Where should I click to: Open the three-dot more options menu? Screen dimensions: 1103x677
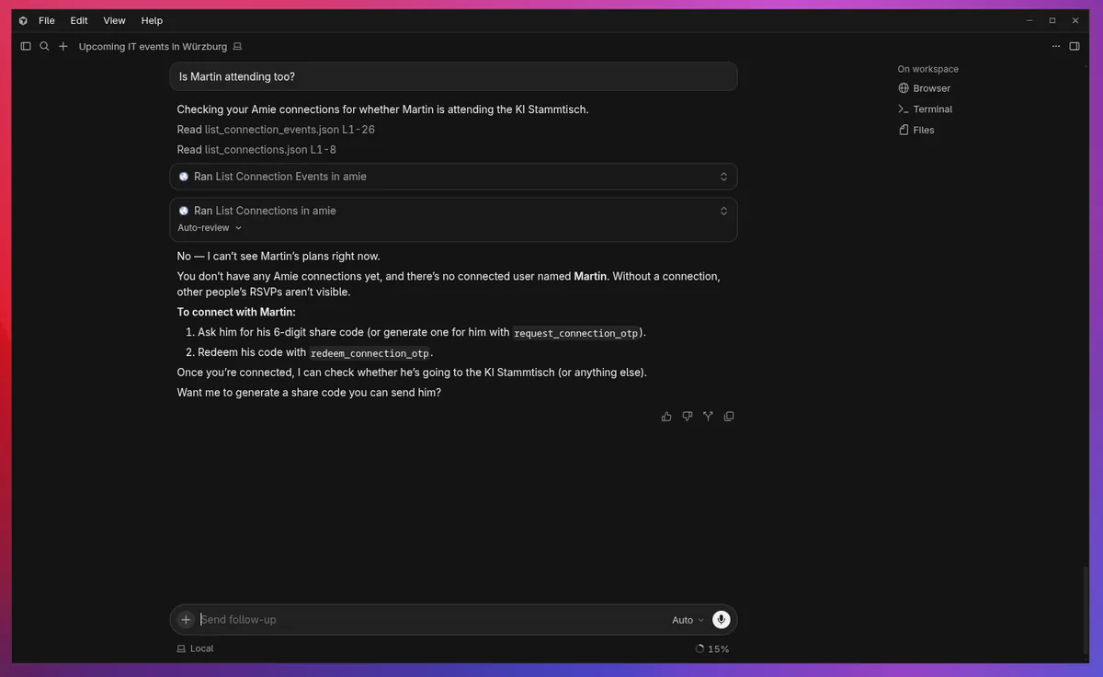tap(1056, 46)
